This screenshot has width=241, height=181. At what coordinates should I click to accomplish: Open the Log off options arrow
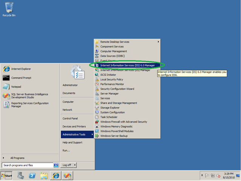(x=75, y=165)
